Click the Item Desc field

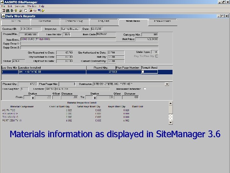(68, 39)
